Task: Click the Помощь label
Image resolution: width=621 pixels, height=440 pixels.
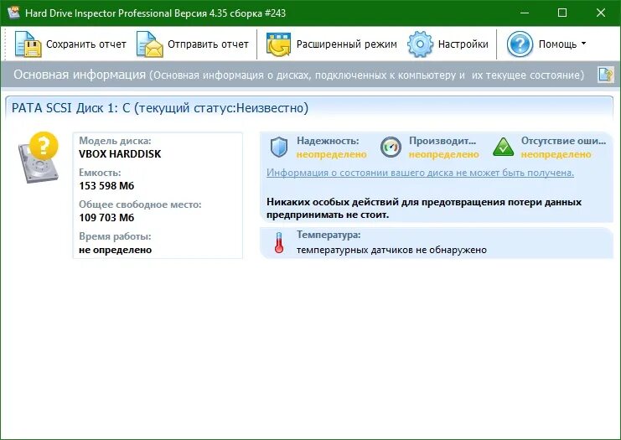Action: (557, 44)
